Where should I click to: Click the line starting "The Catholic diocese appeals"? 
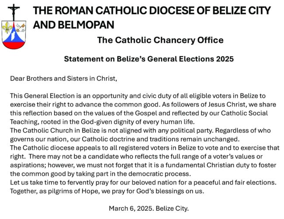pos(145,147)
